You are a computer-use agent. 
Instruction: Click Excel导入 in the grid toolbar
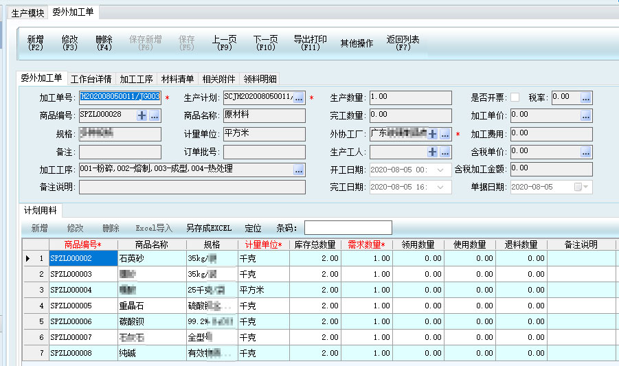pyautogui.click(x=154, y=228)
